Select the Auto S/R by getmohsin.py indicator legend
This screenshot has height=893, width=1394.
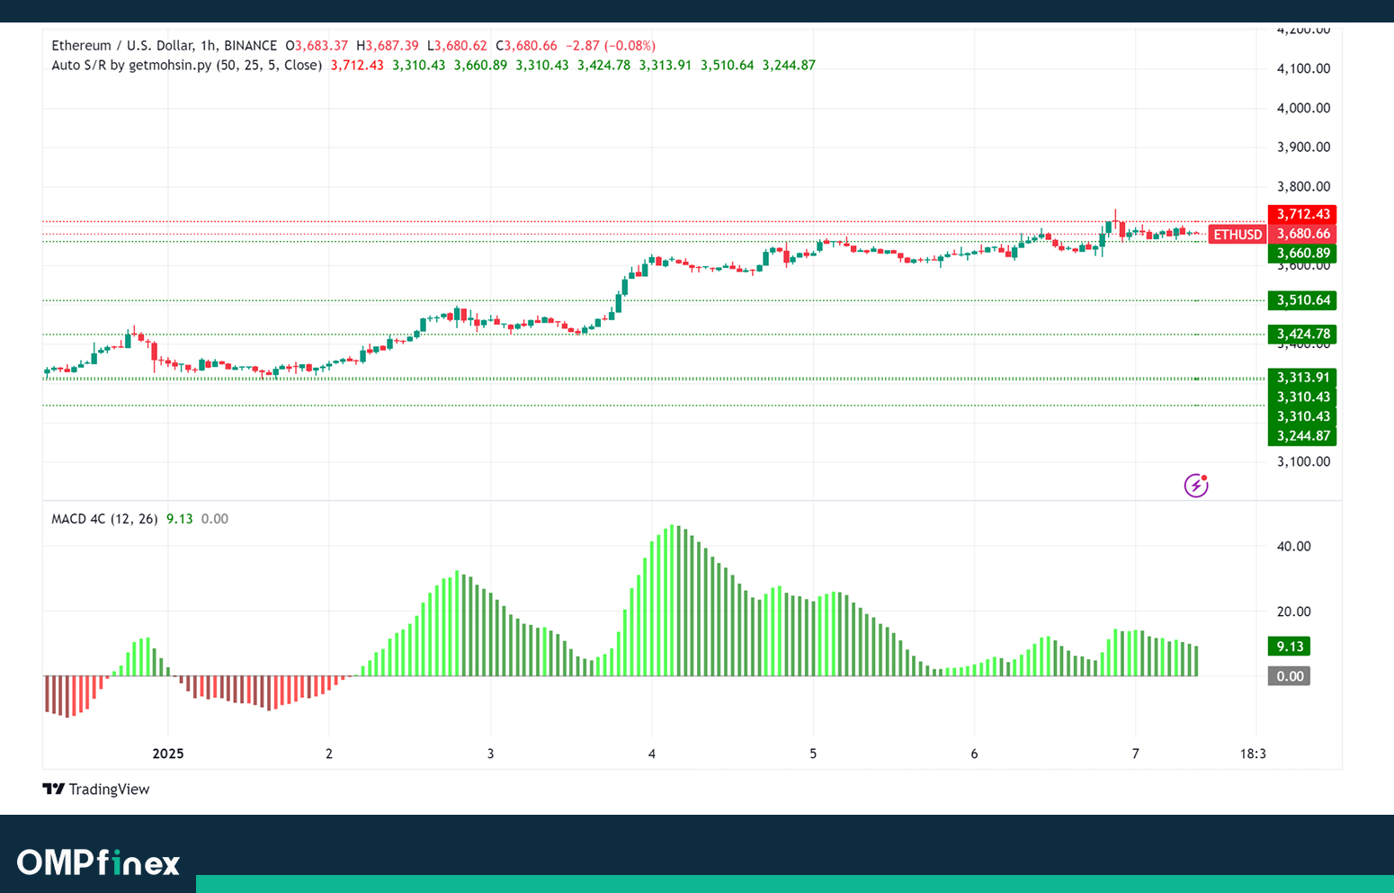tap(186, 65)
